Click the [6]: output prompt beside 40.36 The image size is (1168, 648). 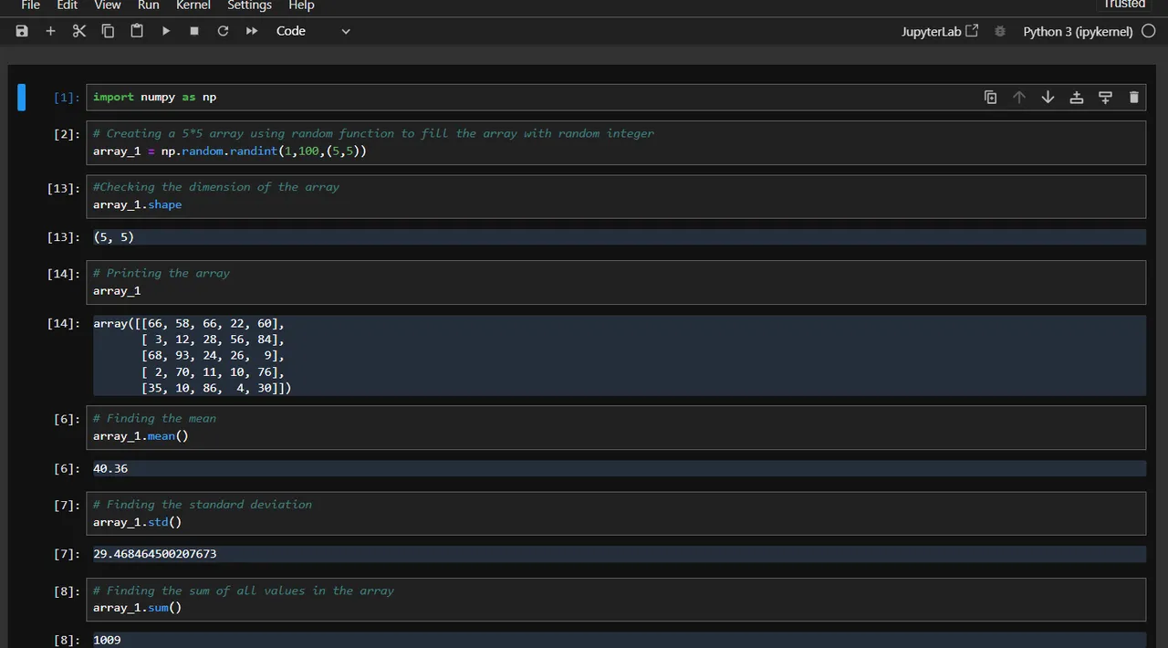67,468
